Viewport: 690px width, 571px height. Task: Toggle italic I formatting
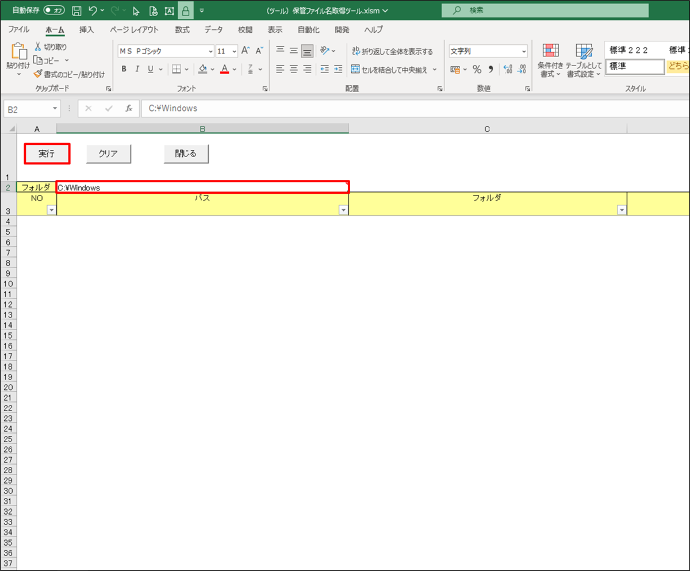tap(137, 69)
